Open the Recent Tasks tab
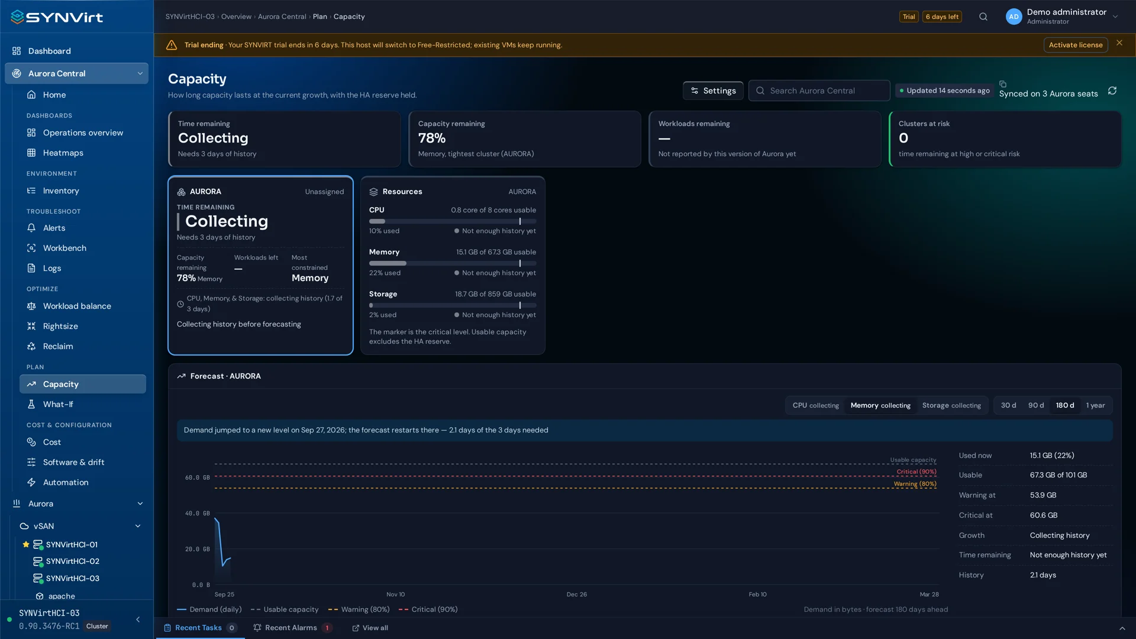Screen dimensions: 1136x639 click(x=201, y=628)
